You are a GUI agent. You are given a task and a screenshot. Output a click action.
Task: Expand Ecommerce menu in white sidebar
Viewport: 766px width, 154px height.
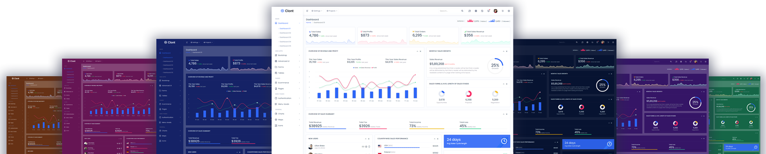(x=288, y=83)
